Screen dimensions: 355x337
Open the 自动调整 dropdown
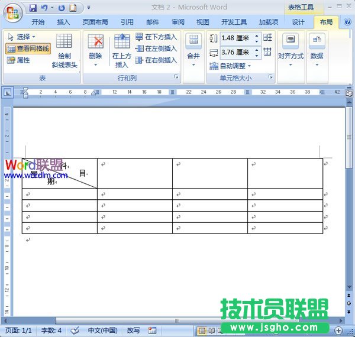(230, 66)
